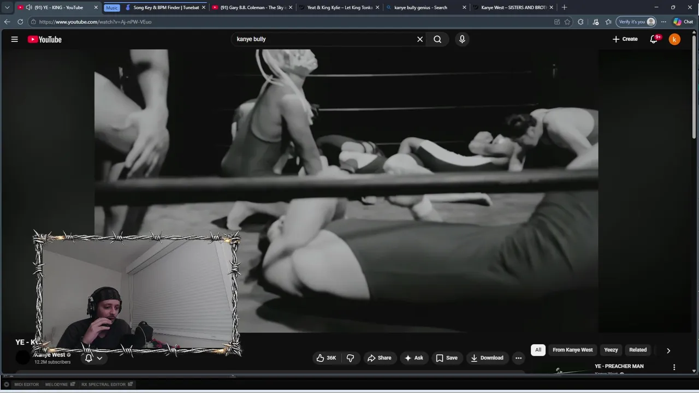Open the YouTube guide hamburger menu

point(15,39)
